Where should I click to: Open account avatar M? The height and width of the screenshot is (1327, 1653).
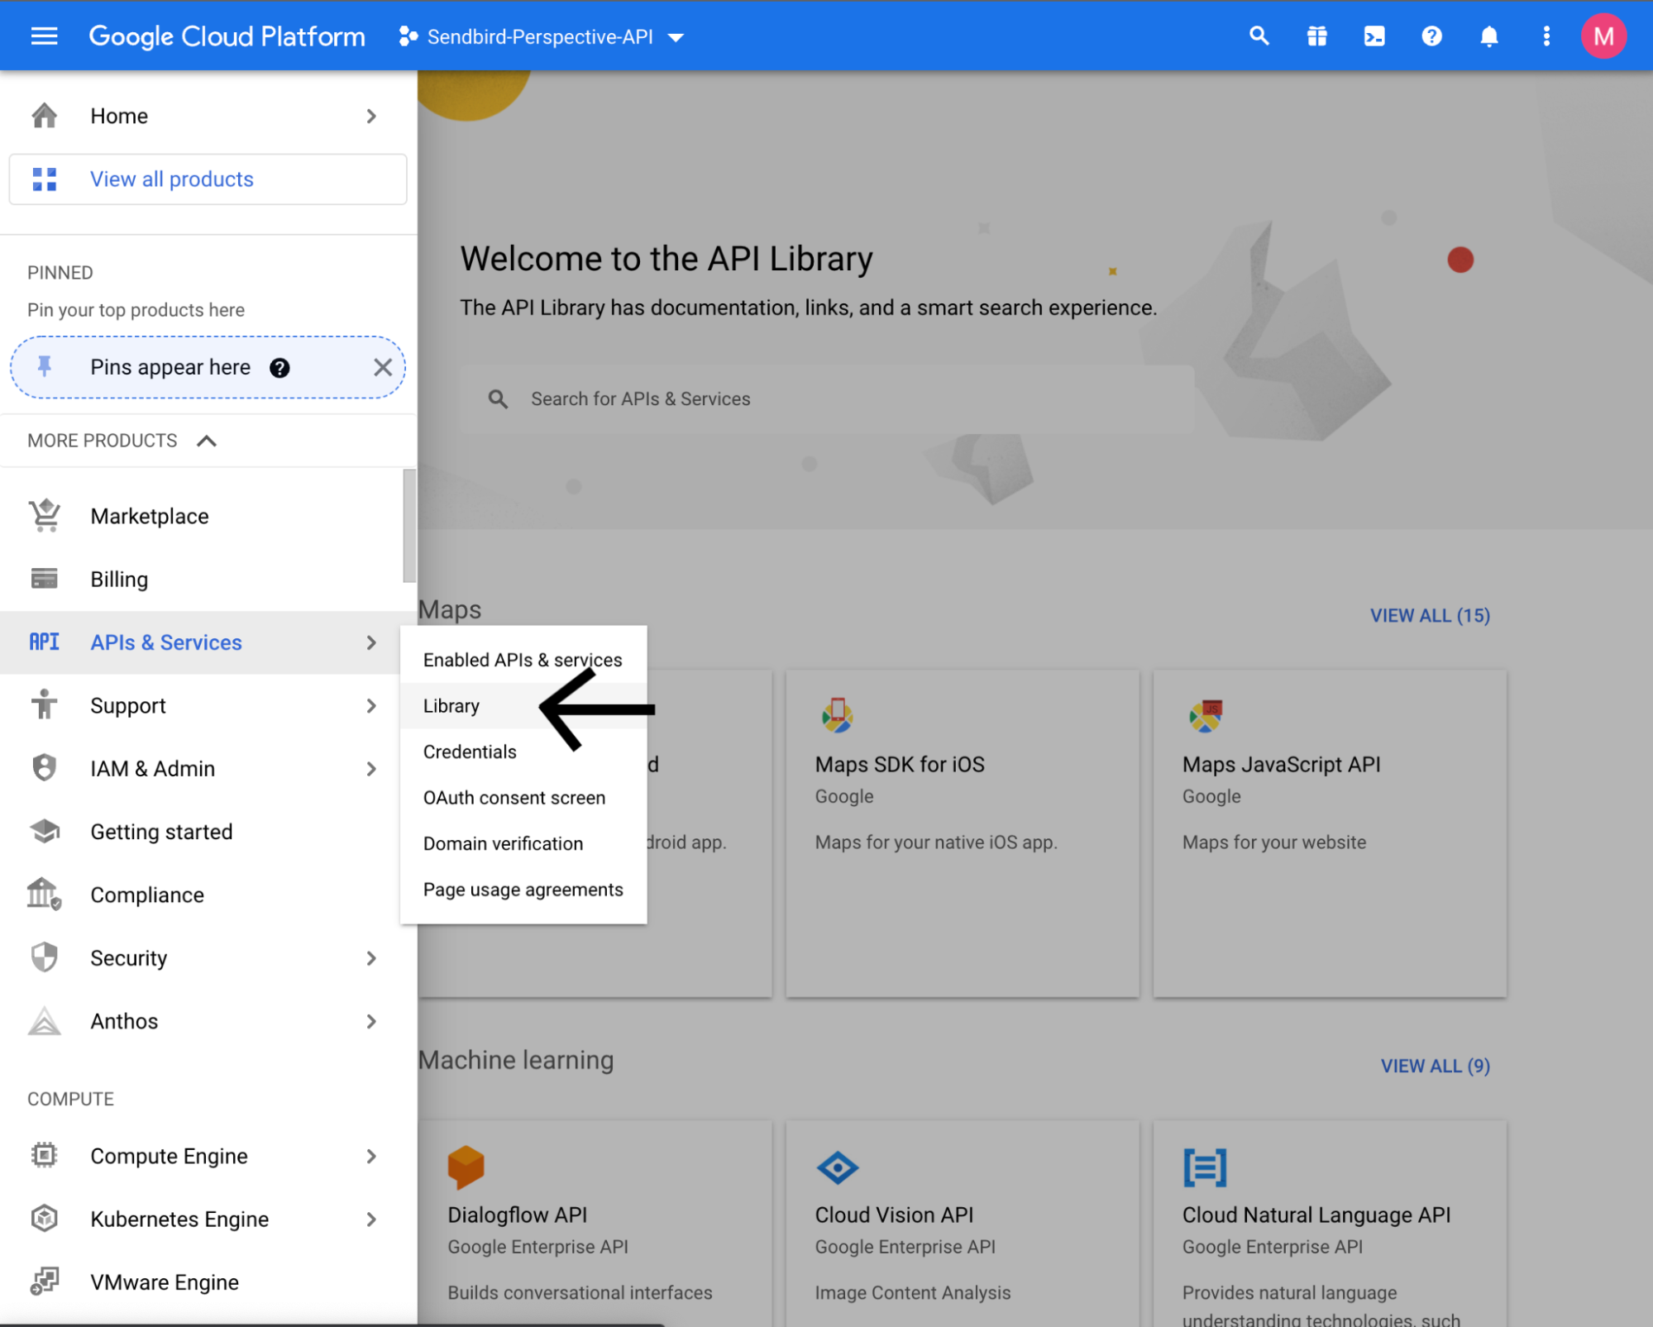click(x=1603, y=36)
